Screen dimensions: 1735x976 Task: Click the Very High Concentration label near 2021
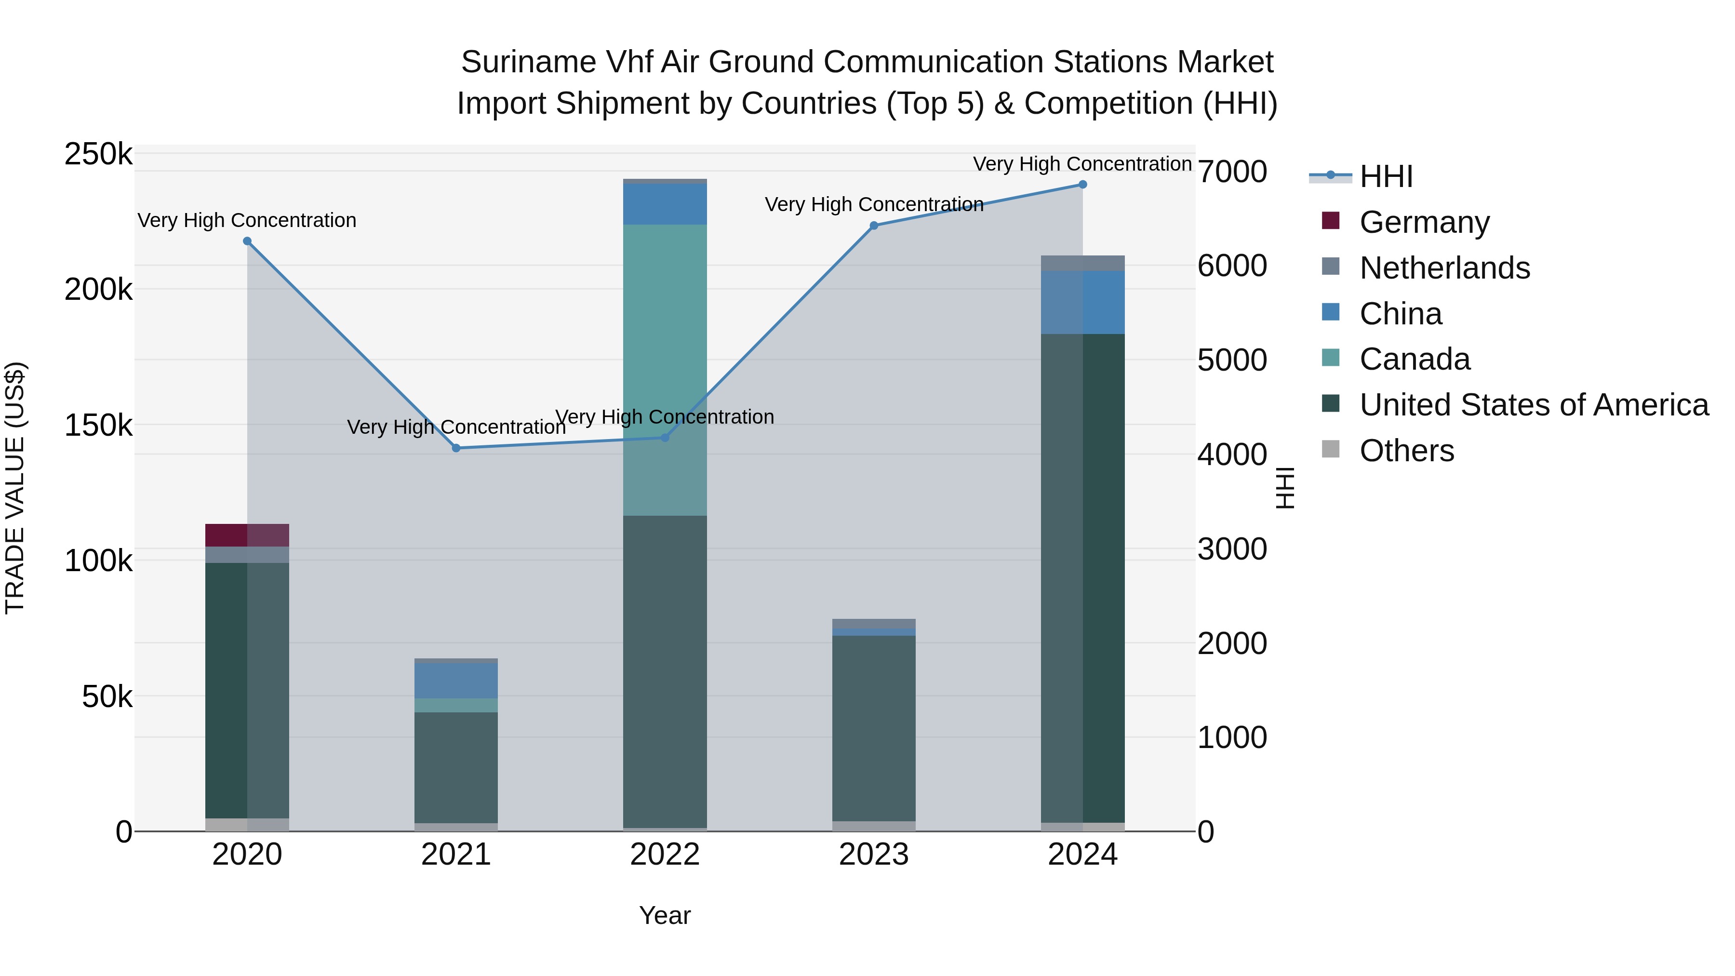[456, 427]
